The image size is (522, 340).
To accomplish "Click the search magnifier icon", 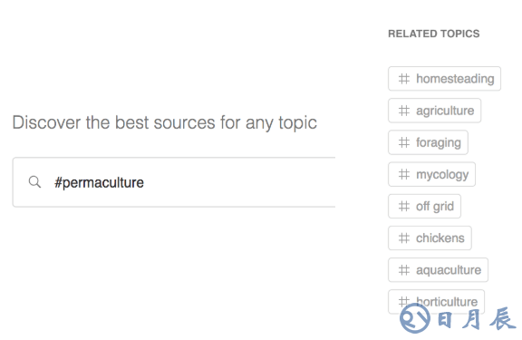I will [x=34, y=182].
